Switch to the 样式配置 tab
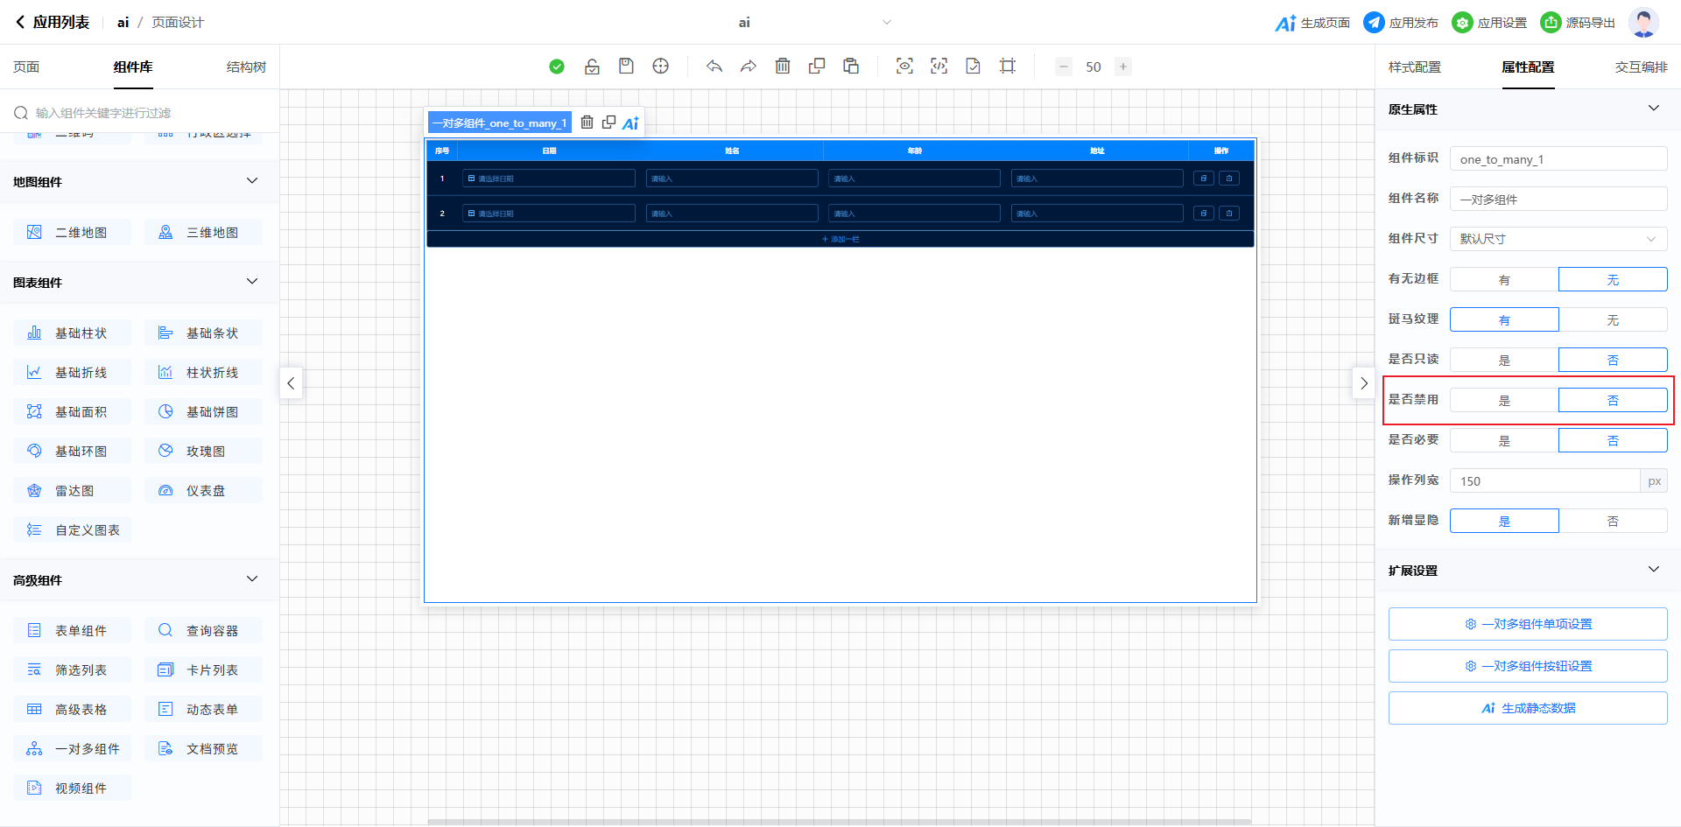 coord(1414,67)
